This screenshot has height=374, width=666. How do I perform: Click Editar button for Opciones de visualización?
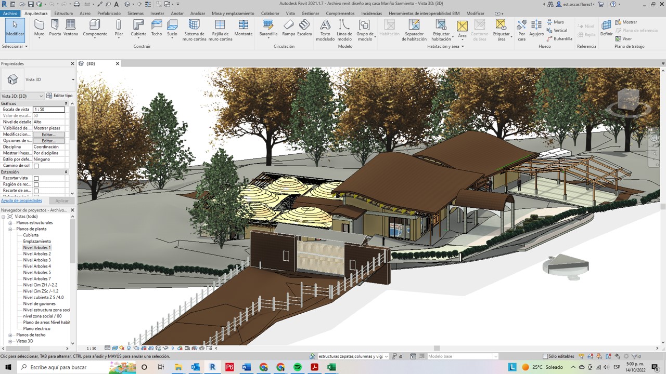48,141
